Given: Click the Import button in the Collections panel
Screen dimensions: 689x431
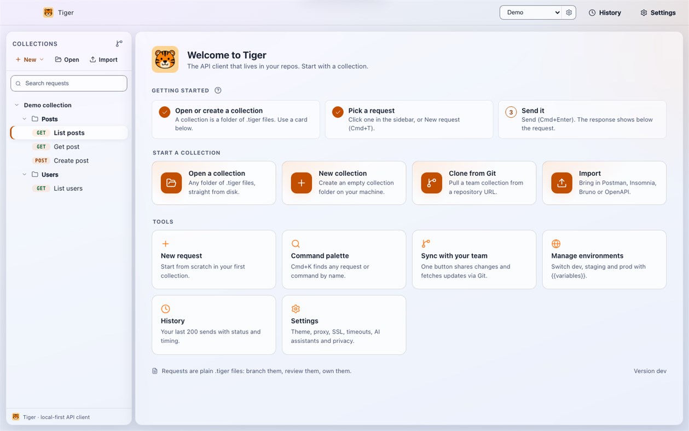Looking at the screenshot, I should [x=103, y=60].
